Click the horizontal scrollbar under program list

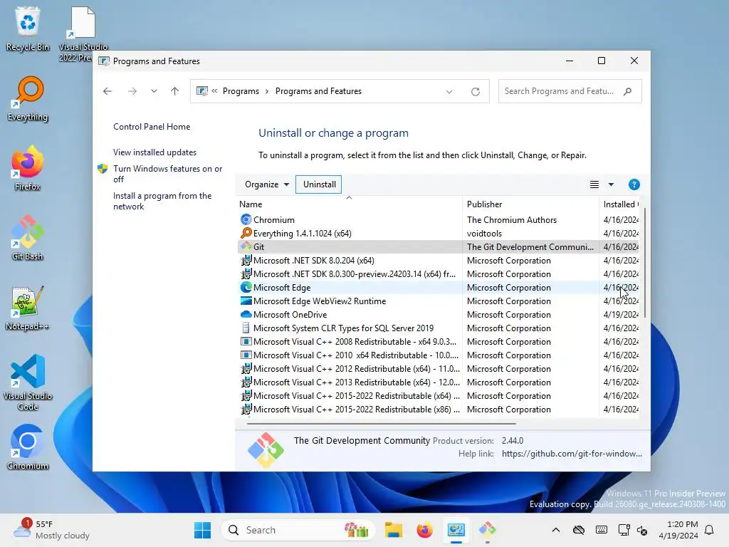point(382,424)
